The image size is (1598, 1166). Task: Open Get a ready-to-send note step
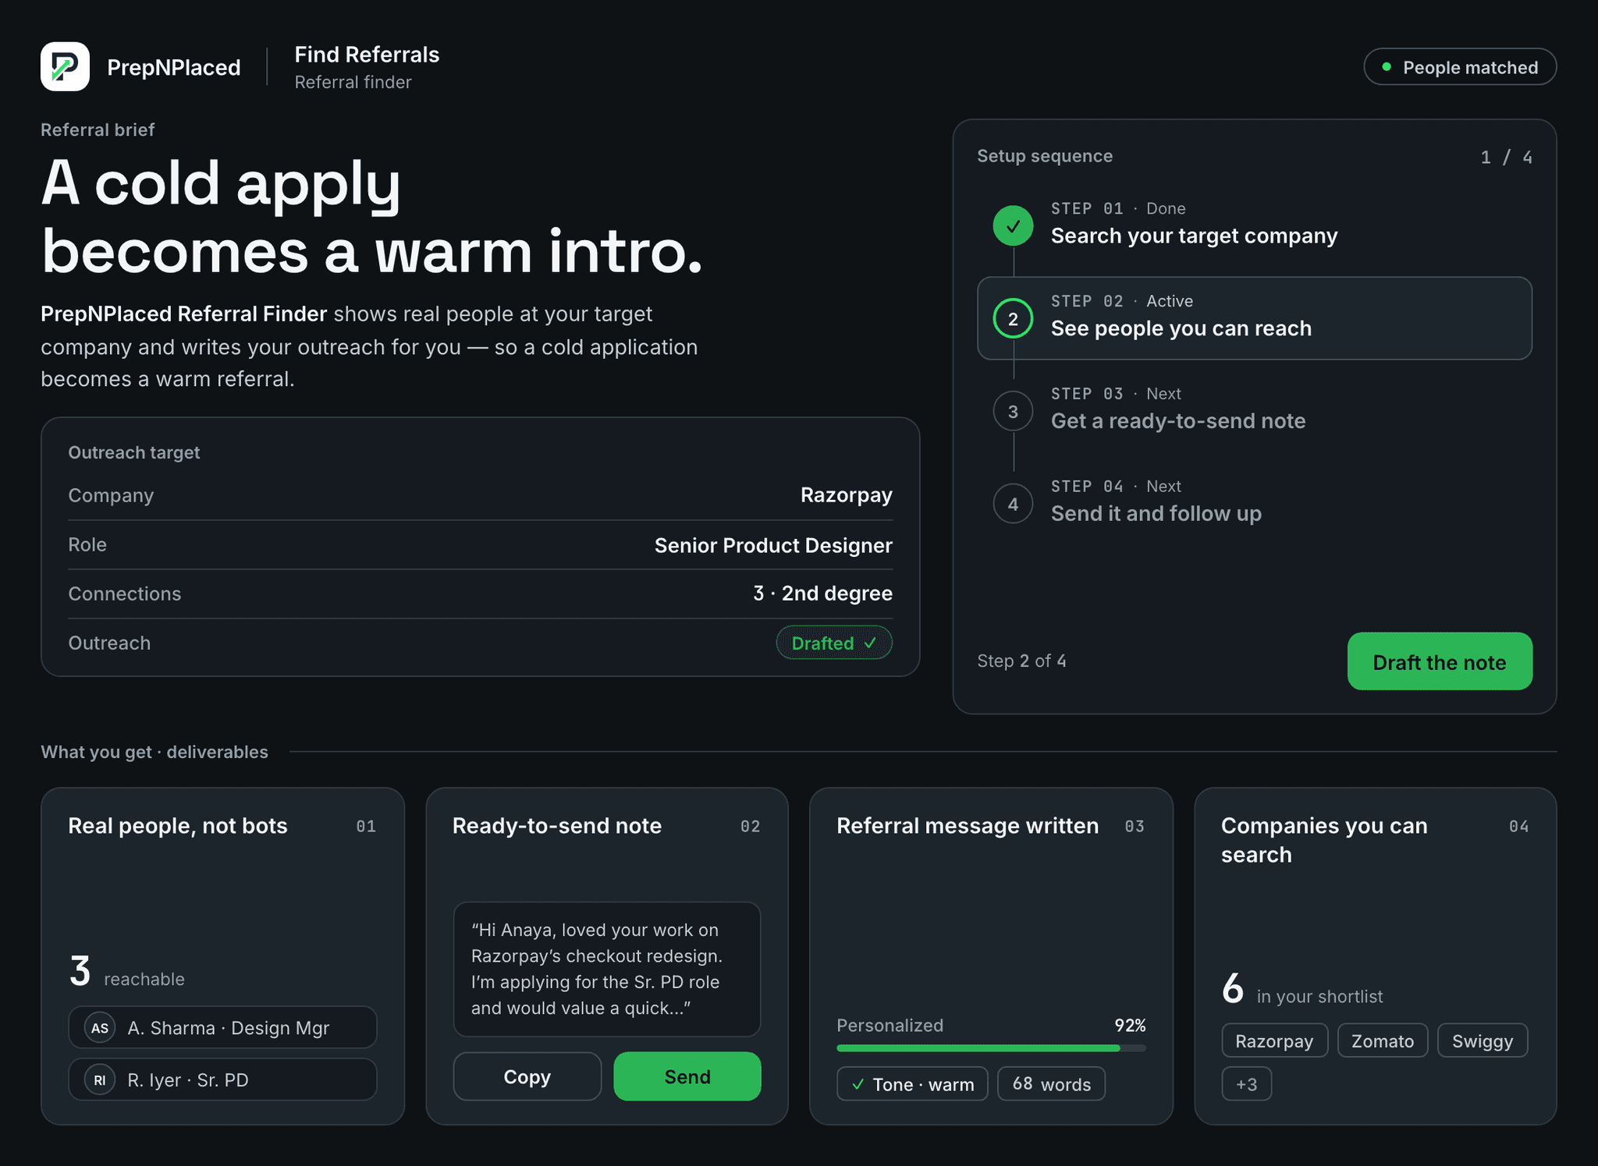pyautogui.click(x=1255, y=411)
